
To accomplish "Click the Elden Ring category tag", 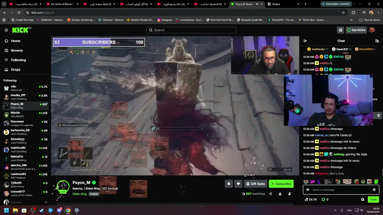I will pyautogui.click(x=79, y=194).
